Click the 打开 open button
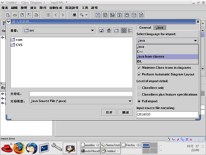The height and width of the screenshot is (155, 206). click(109, 112)
